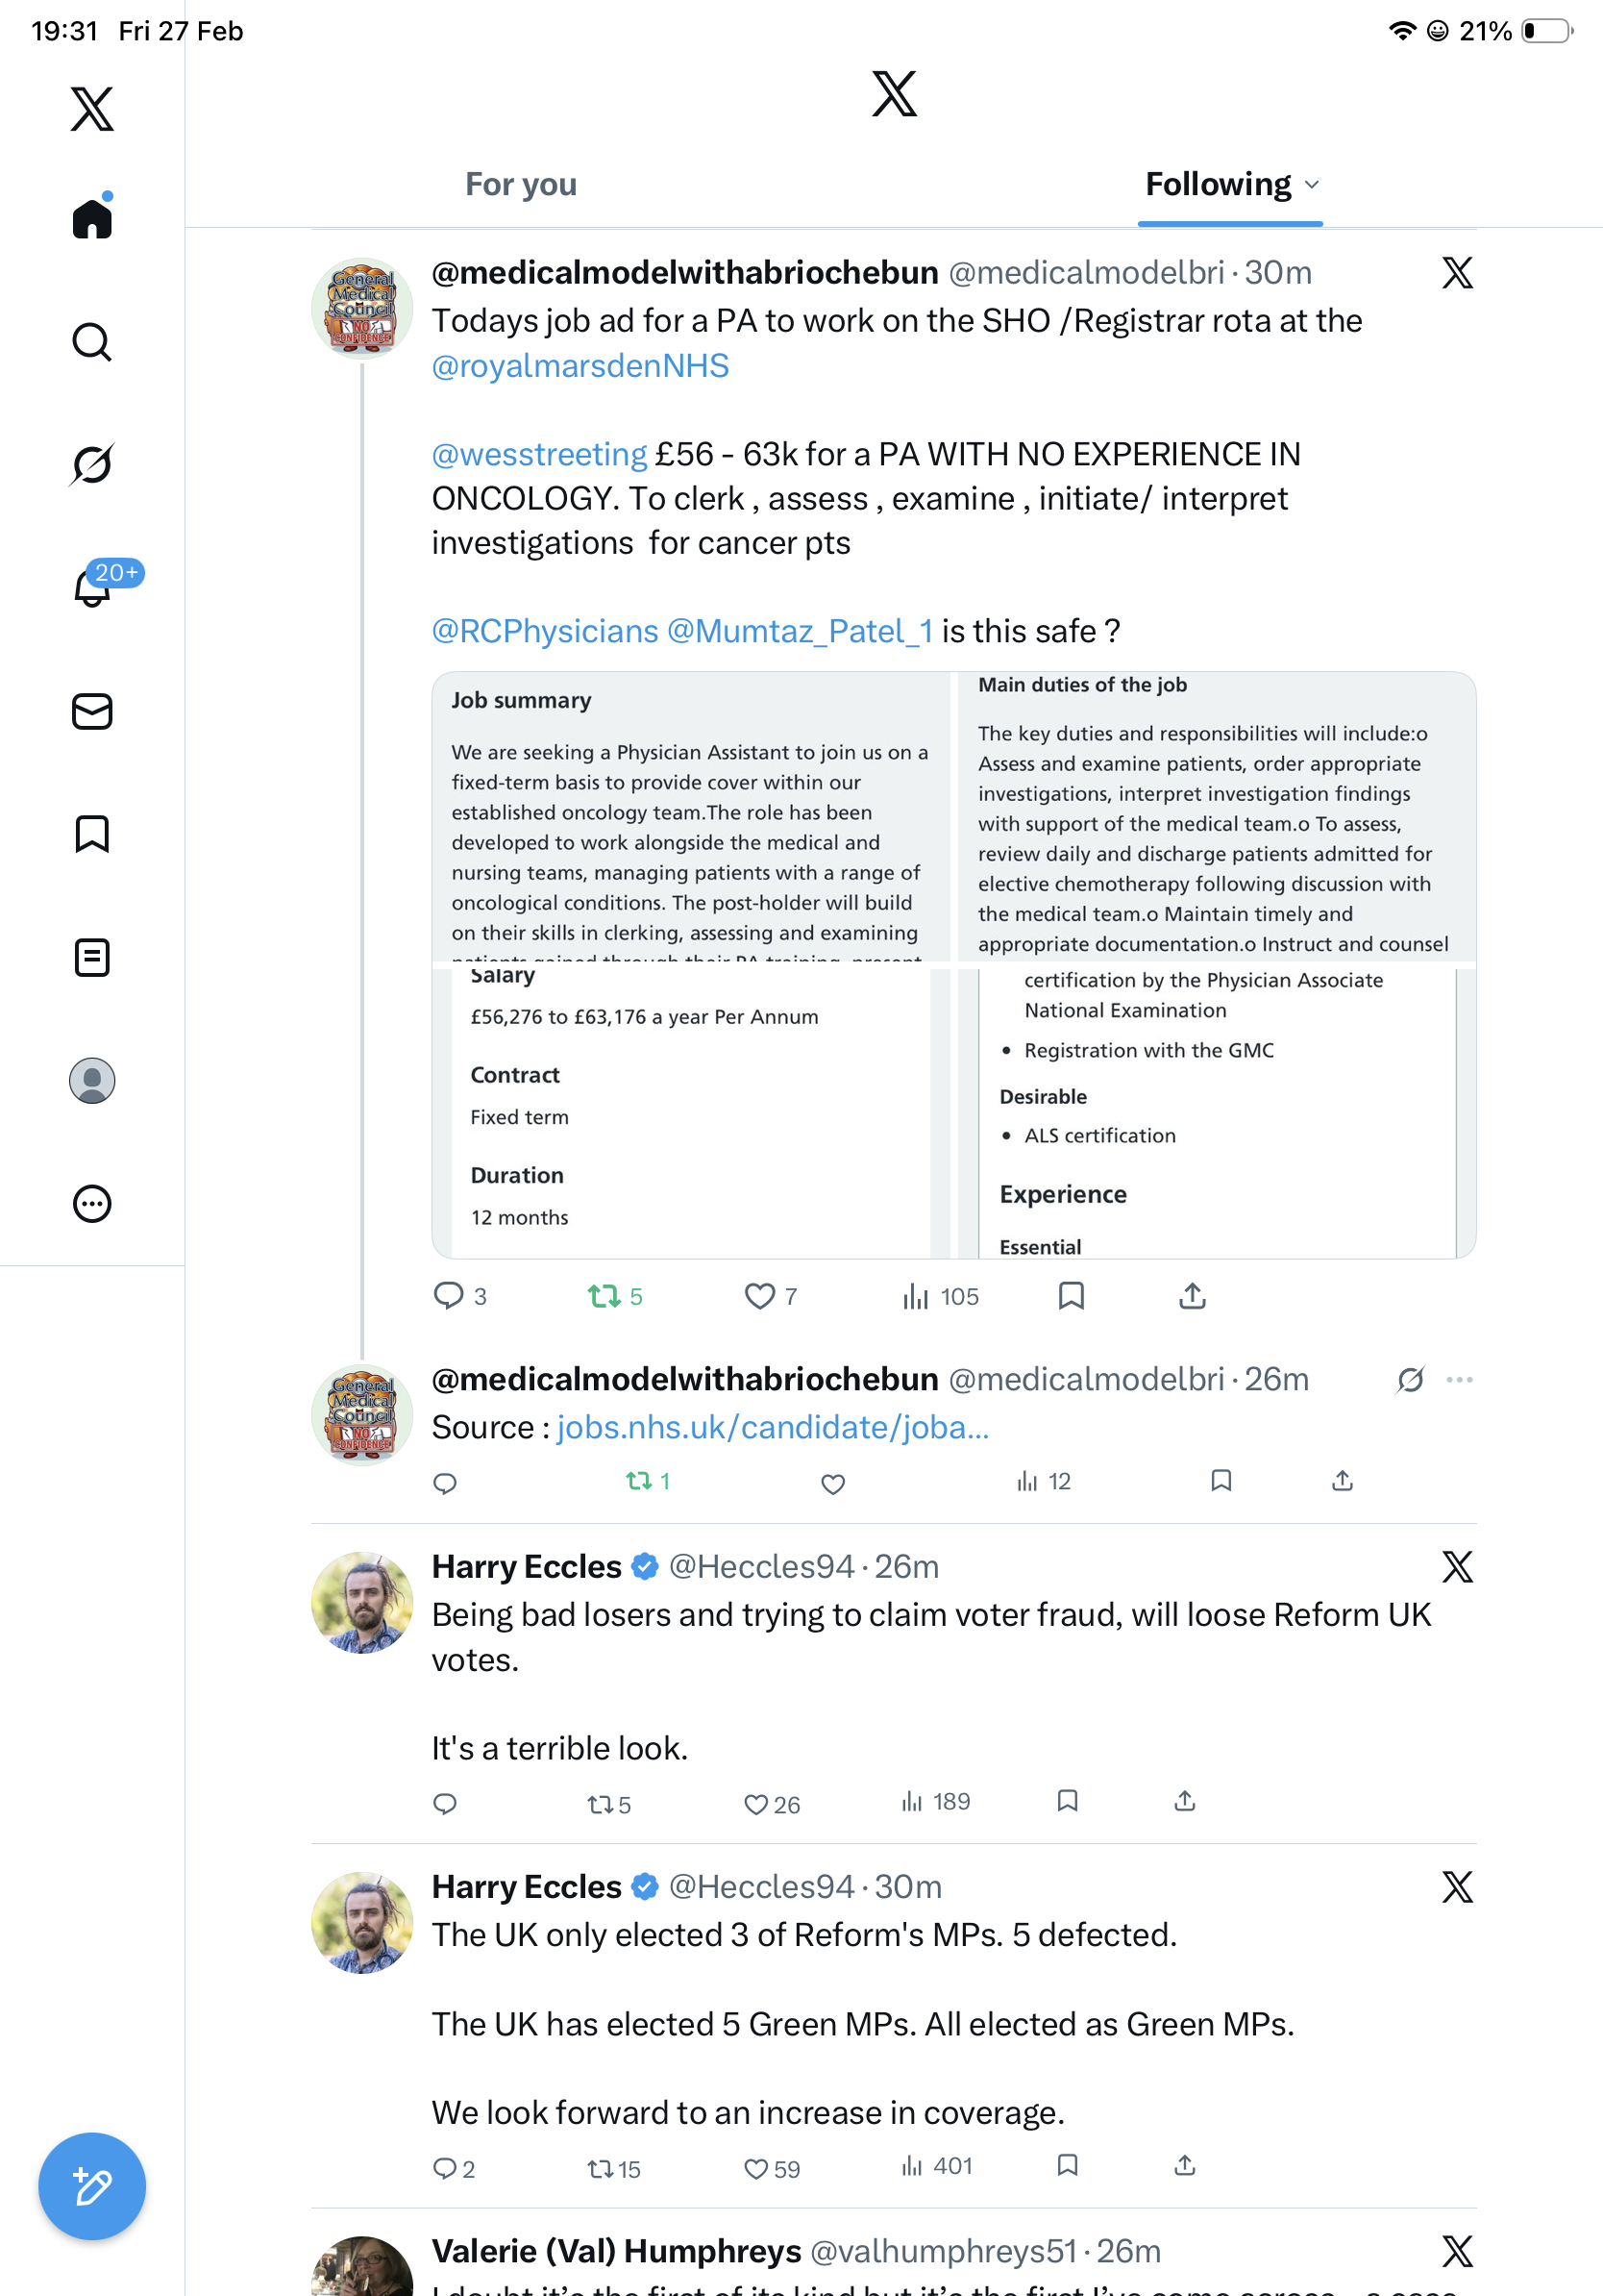Go to Home in the sidebar
This screenshot has height=2296, width=1603.
pos(92,218)
